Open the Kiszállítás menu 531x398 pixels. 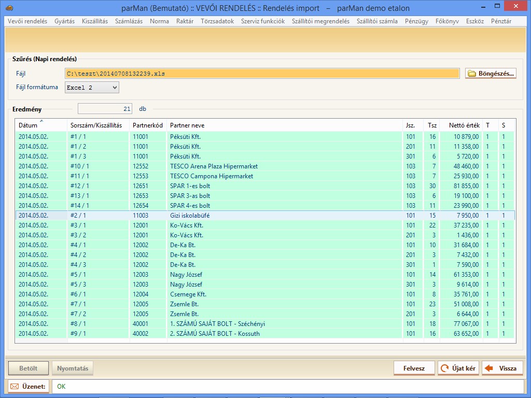point(95,21)
